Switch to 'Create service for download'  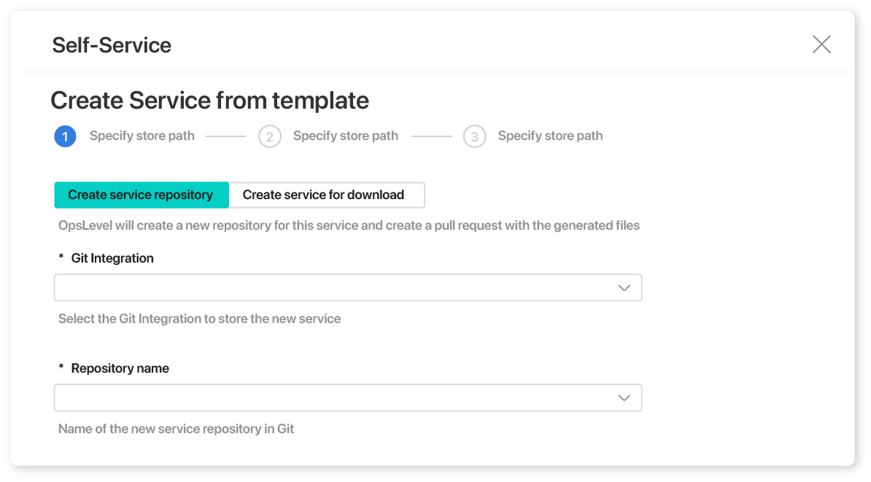coord(323,195)
